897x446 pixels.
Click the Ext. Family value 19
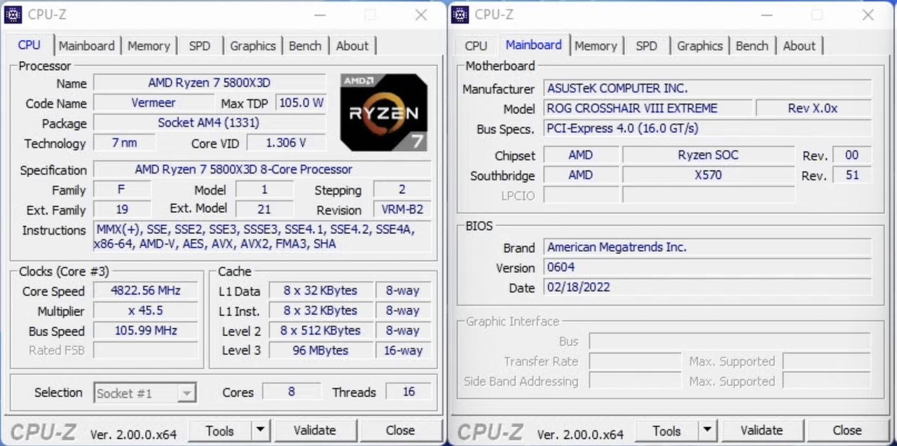[122, 209]
